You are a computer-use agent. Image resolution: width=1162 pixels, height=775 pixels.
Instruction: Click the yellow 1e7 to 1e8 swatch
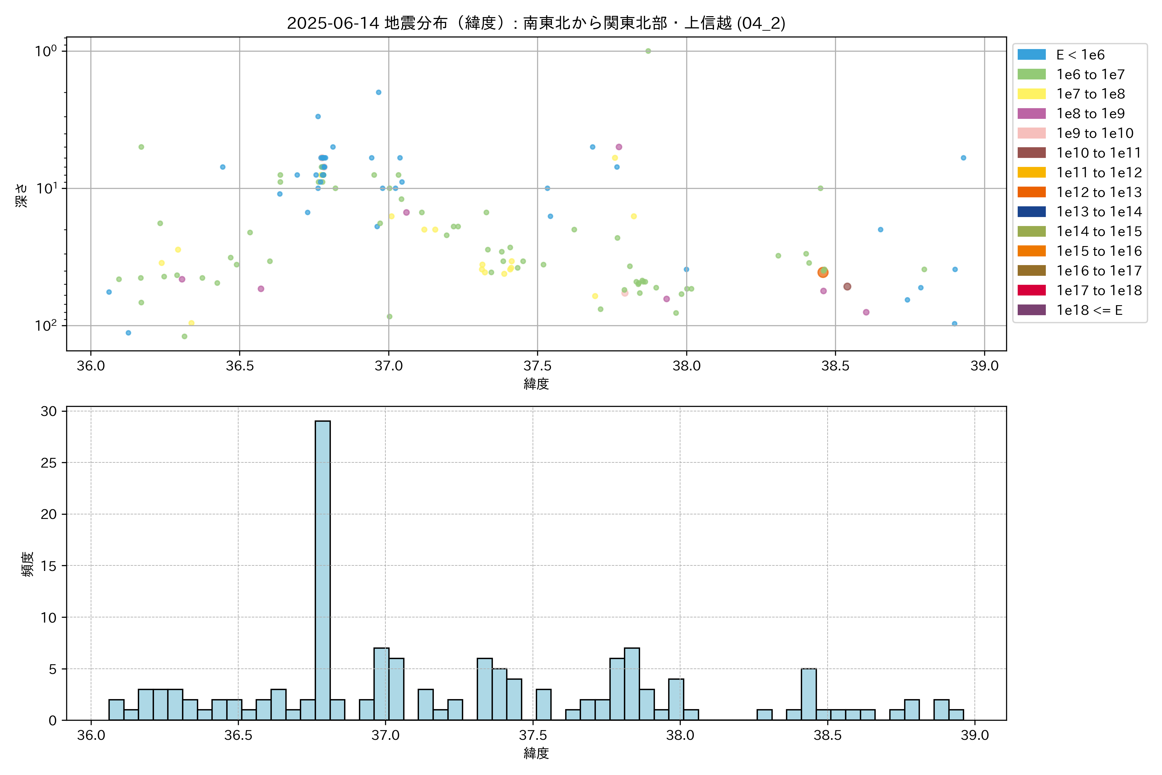point(1031,94)
